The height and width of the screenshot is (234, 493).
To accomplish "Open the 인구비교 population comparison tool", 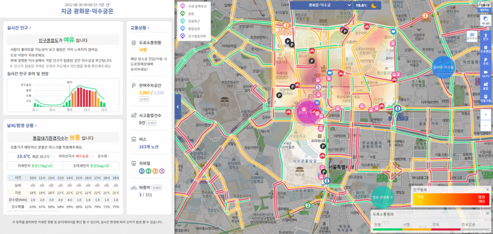I will point(472,36).
